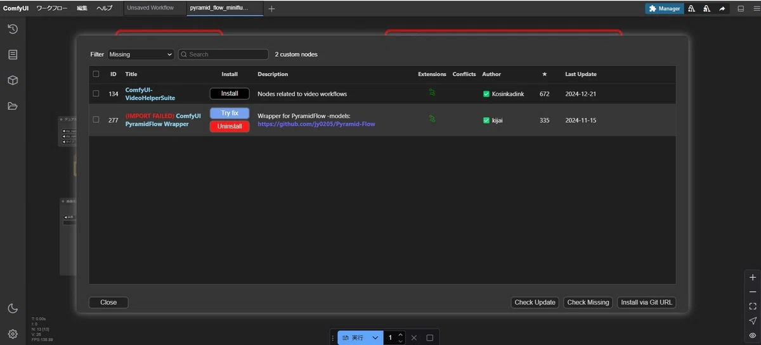Open settings gear in sidebar
The image size is (761, 345).
point(12,334)
